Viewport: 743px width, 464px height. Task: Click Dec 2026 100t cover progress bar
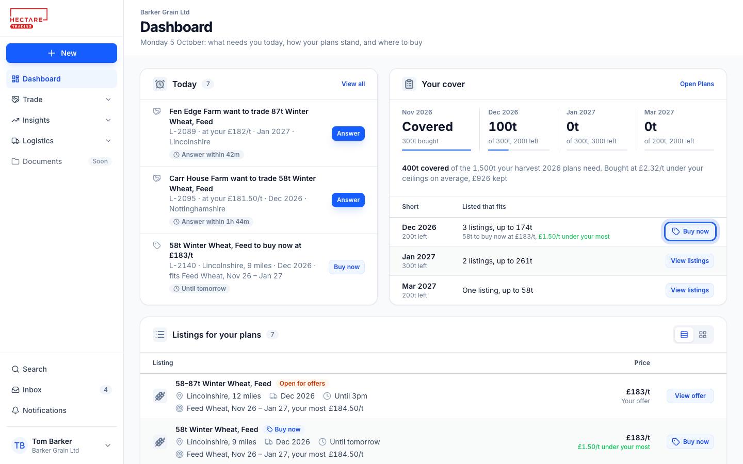tap(519, 150)
